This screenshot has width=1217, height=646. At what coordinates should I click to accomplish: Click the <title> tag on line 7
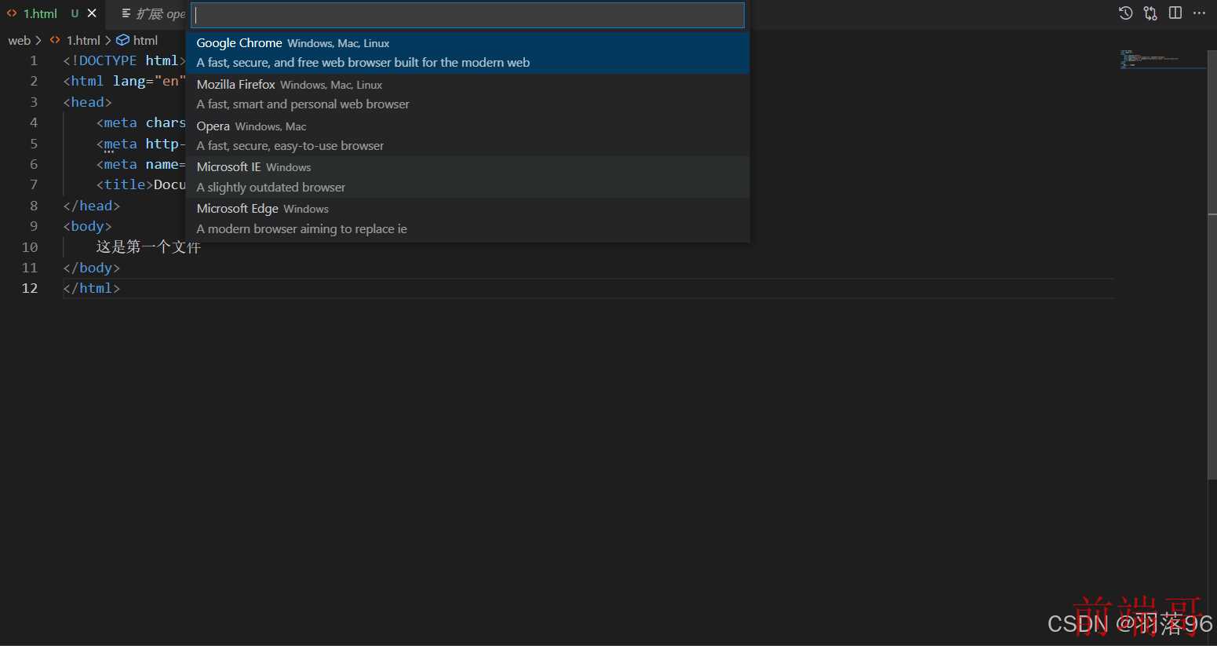pos(124,184)
